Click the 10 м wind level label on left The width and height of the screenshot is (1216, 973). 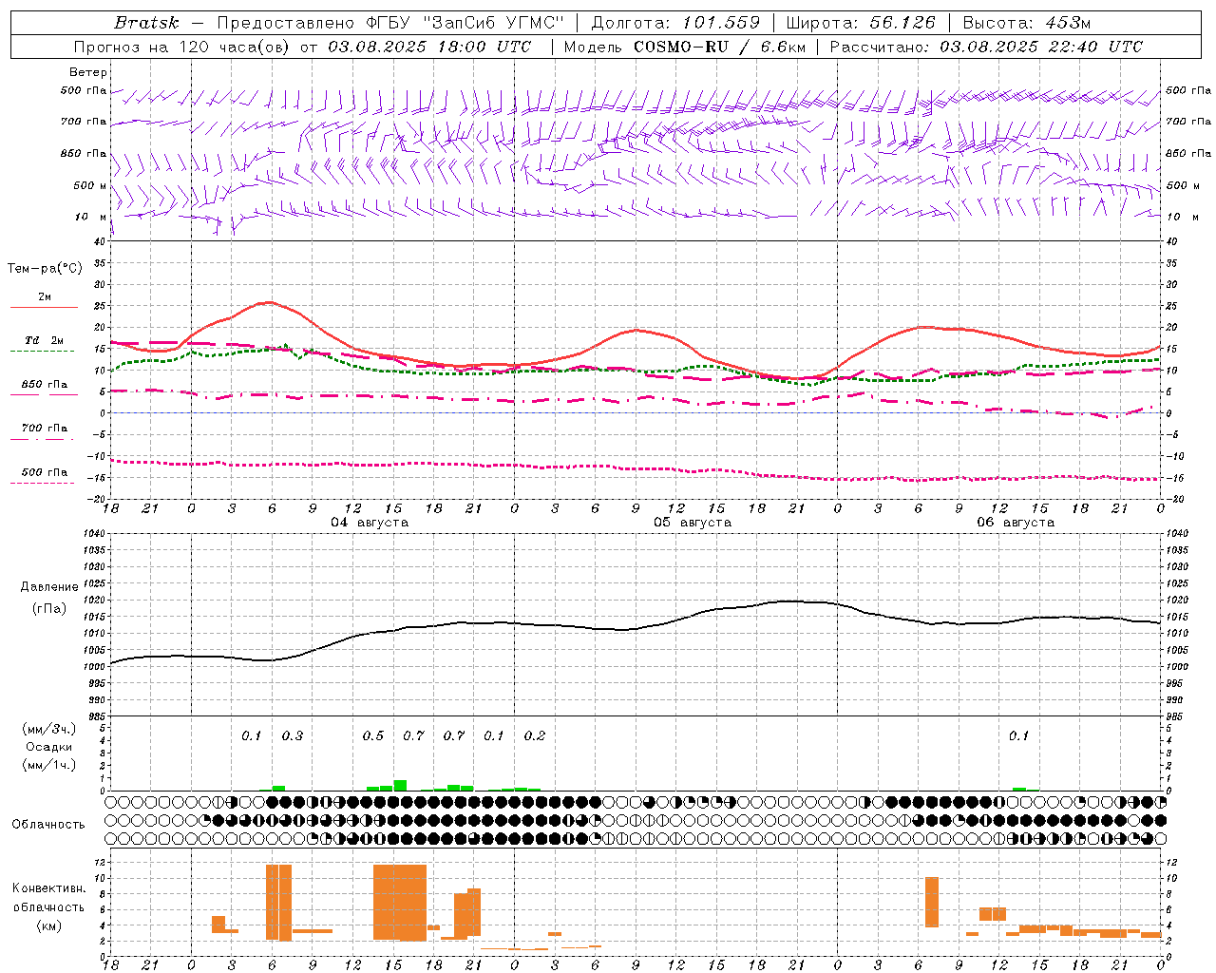(x=91, y=217)
